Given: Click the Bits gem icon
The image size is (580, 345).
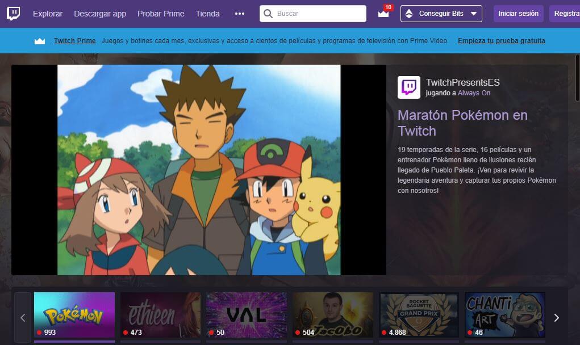Looking at the screenshot, I should coord(409,14).
